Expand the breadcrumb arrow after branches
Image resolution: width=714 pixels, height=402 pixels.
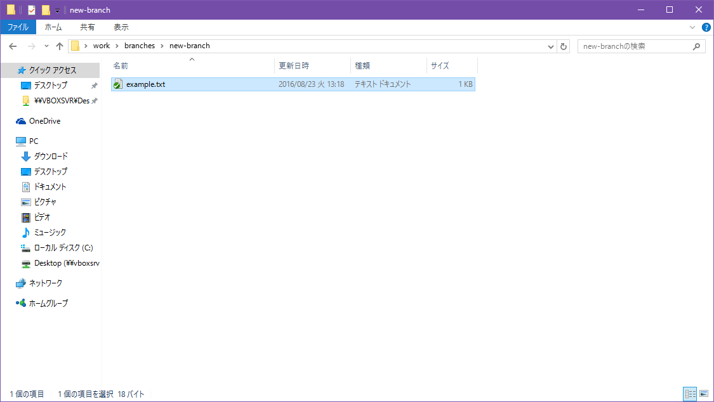[x=161, y=46]
